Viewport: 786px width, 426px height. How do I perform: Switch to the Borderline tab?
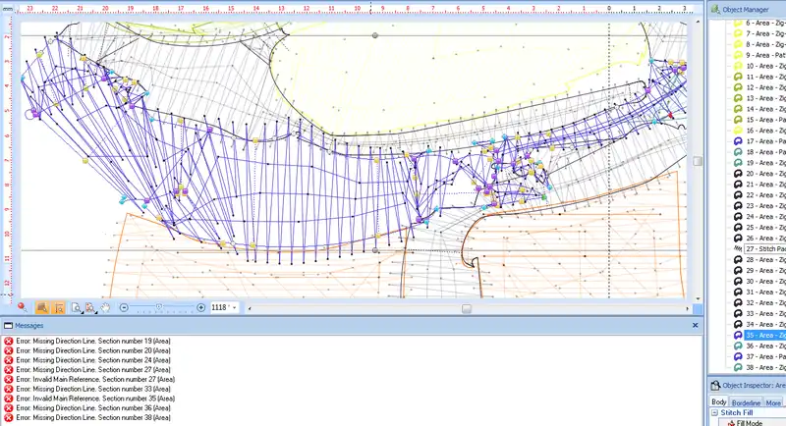click(x=747, y=403)
